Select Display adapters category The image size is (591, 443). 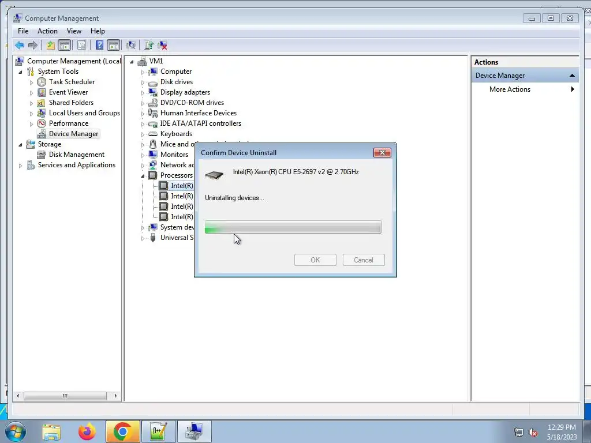(185, 92)
